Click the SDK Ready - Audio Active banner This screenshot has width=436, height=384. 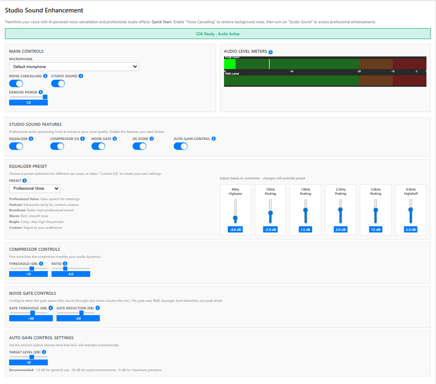click(x=218, y=34)
